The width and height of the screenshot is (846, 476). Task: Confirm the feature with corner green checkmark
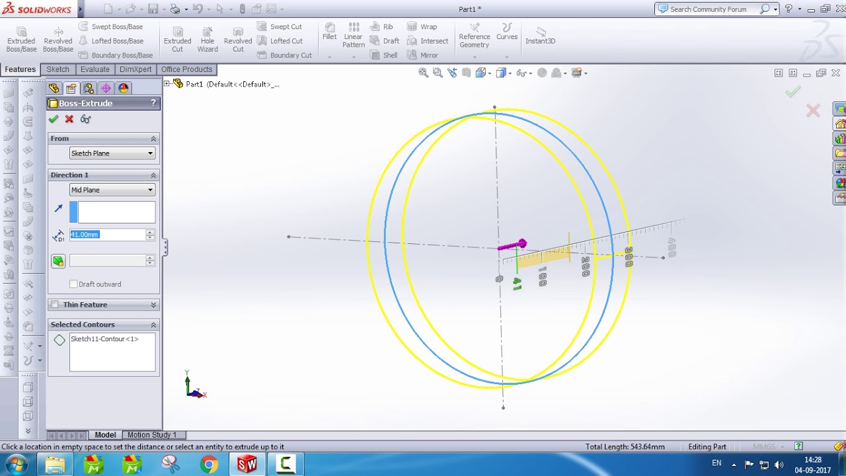[792, 92]
